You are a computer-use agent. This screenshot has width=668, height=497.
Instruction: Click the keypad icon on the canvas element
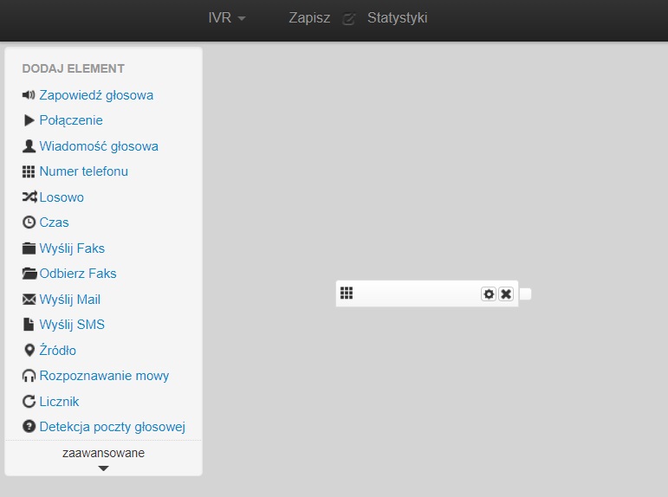(347, 293)
